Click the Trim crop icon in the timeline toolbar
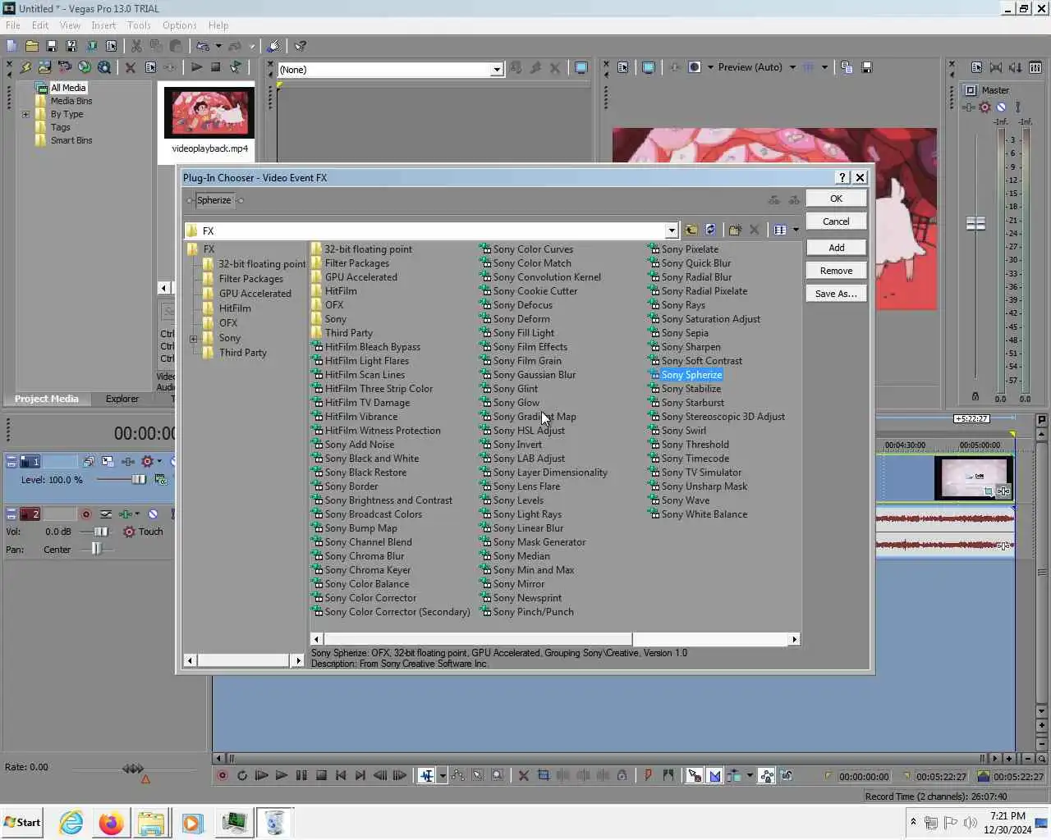 (543, 775)
